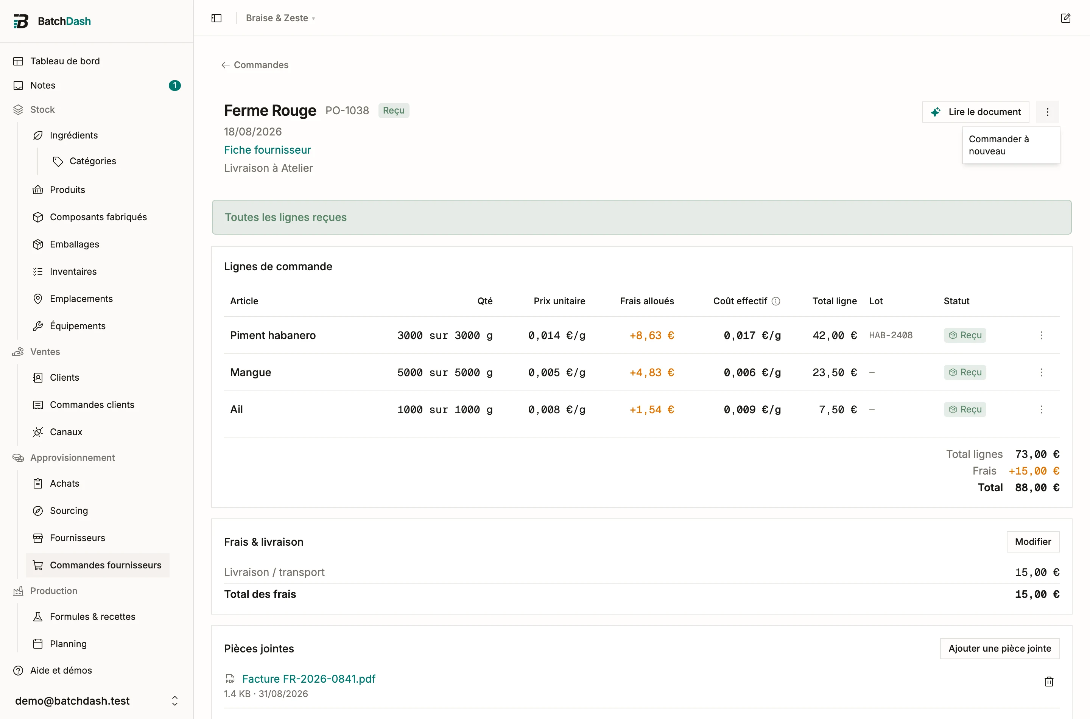Screen dimensions: 1090x719
Task: Click the Reçu status badge for Piment habanero
Action: pos(965,335)
